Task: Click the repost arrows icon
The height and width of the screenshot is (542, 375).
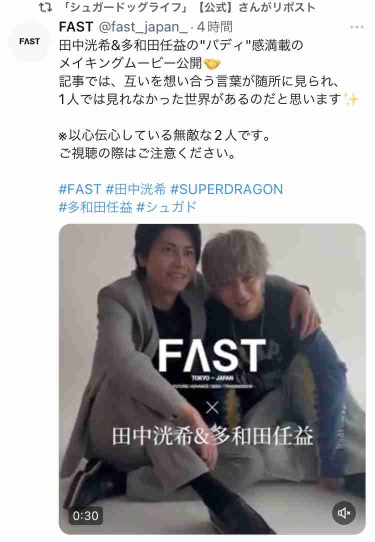Action: click(45, 7)
